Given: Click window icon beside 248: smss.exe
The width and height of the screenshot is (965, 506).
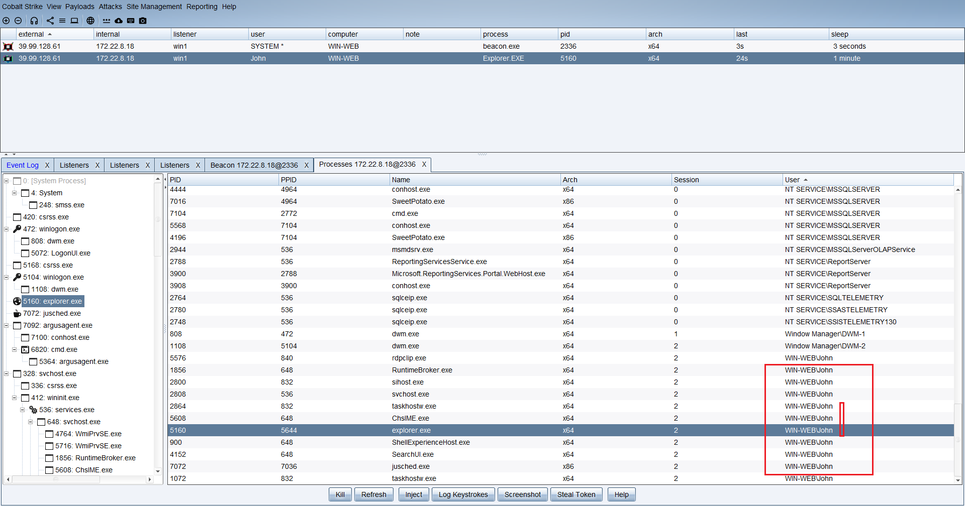Looking at the screenshot, I should point(33,205).
